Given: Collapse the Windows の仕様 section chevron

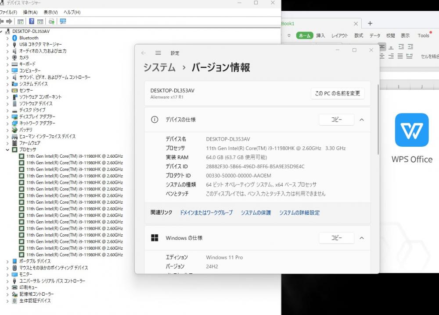Looking at the screenshot, I should (x=362, y=238).
